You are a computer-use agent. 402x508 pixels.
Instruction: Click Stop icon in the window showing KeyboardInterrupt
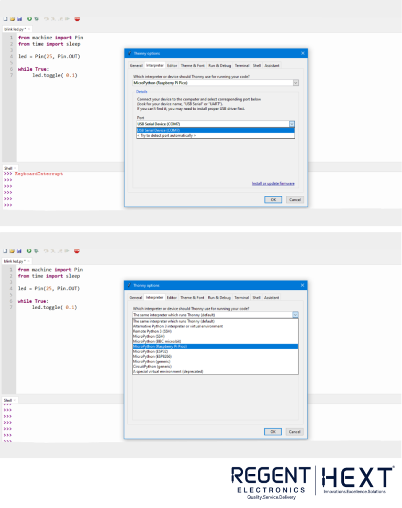77,19
